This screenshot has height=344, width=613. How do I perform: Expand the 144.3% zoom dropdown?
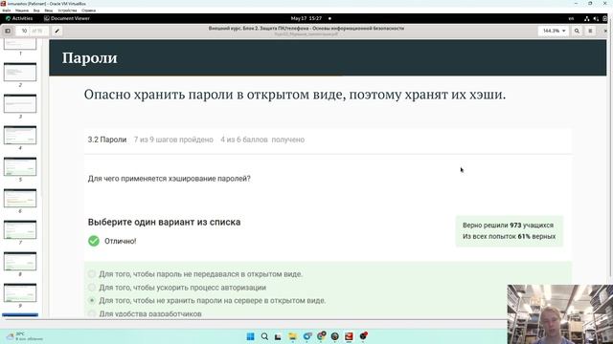(x=554, y=31)
